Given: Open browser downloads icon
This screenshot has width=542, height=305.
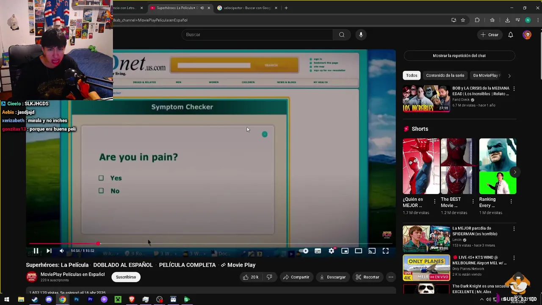Looking at the screenshot, I should [507, 20].
